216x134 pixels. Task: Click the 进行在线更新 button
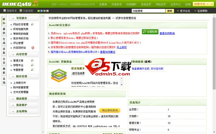[78, 73]
